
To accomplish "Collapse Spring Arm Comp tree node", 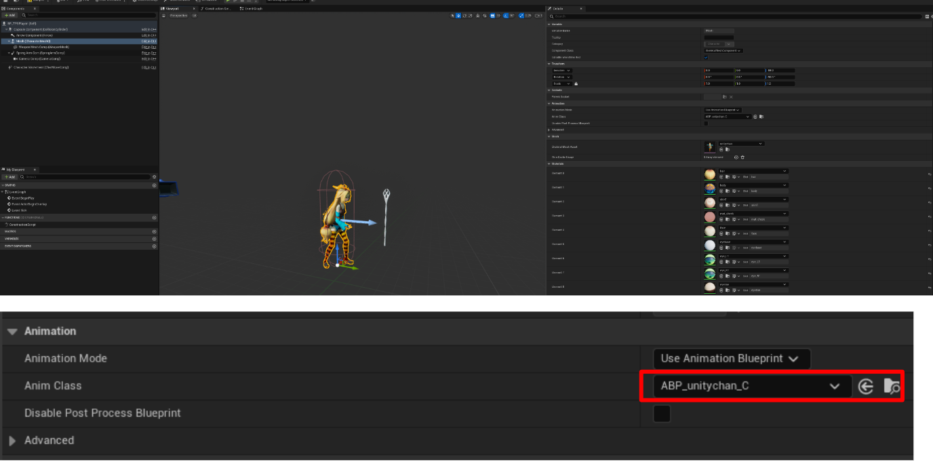I will [x=9, y=53].
